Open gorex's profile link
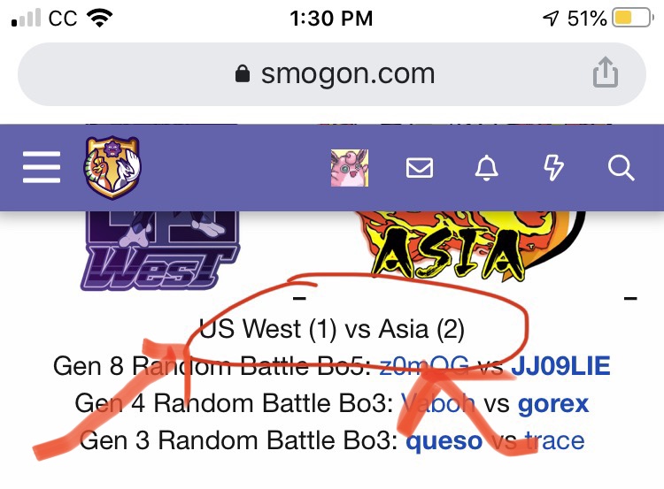 553,404
